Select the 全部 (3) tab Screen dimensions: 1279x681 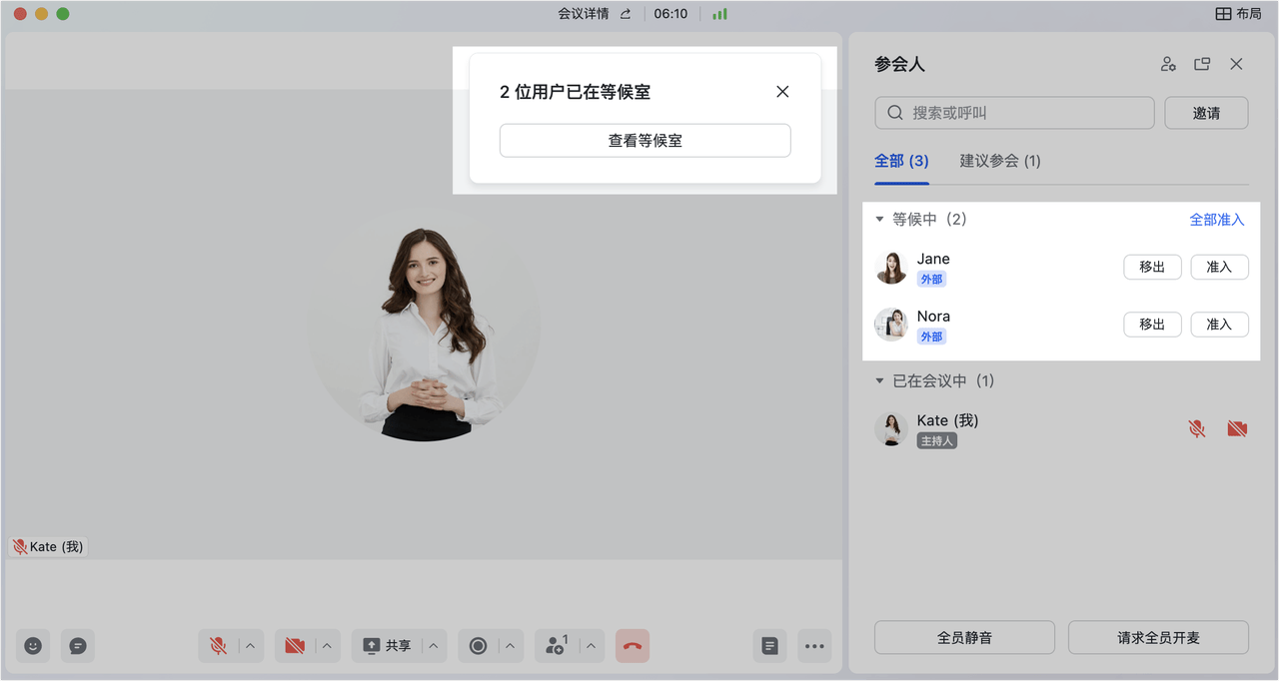pyautogui.click(x=901, y=160)
